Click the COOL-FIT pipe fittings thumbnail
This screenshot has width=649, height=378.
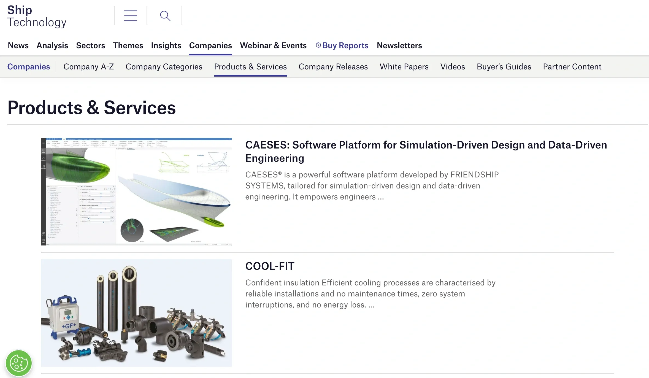136,313
